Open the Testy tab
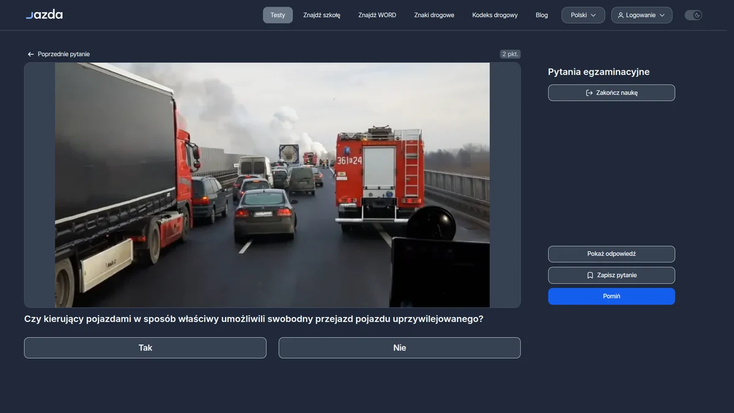 click(278, 15)
